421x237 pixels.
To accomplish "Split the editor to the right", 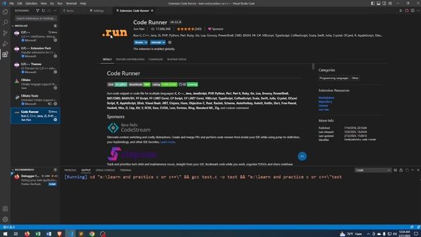I will point(412,11).
